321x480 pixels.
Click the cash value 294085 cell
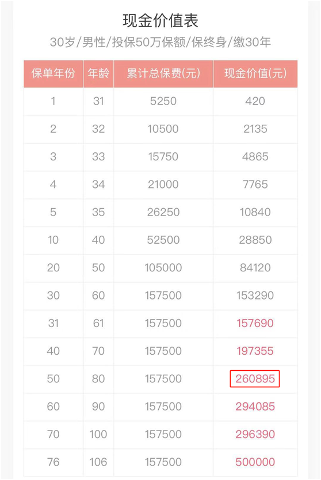255,406
